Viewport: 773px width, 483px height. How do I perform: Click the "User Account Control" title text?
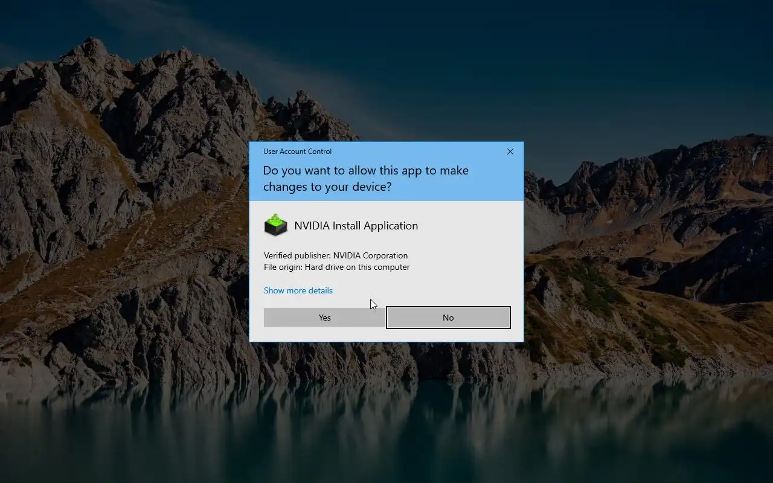(x=297, y=152)
